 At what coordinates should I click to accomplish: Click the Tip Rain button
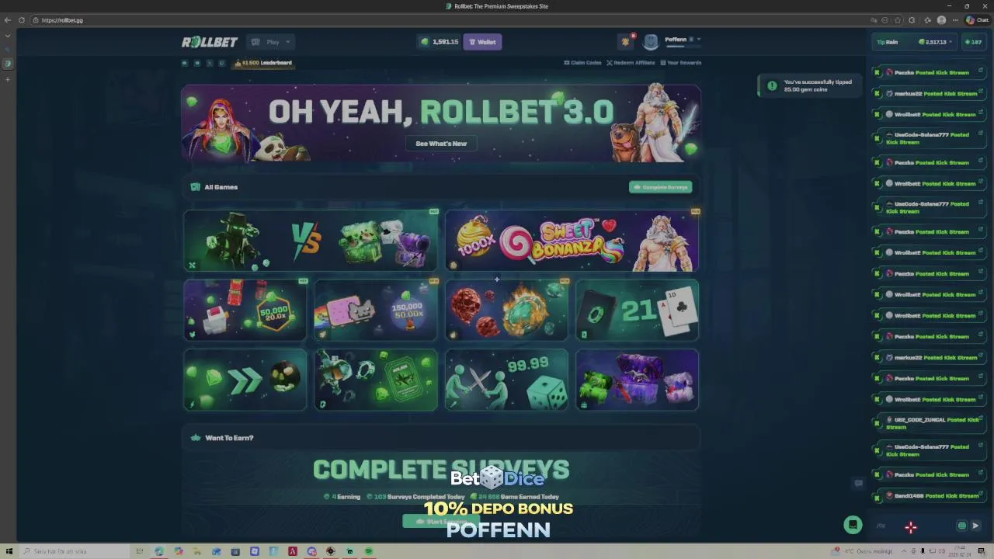click(887, 42)
